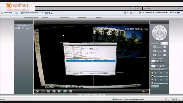
Task: Click the preset number input field
Action: click(x=153, y=61)
